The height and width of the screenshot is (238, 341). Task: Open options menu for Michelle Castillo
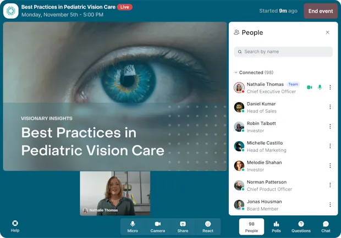[x=330, y=146]
